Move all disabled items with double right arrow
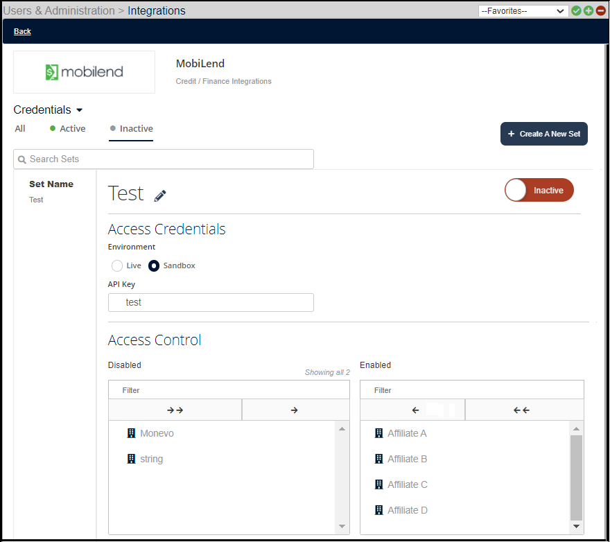The width and height of the screenshot is (610, 542). pos(175,410)
